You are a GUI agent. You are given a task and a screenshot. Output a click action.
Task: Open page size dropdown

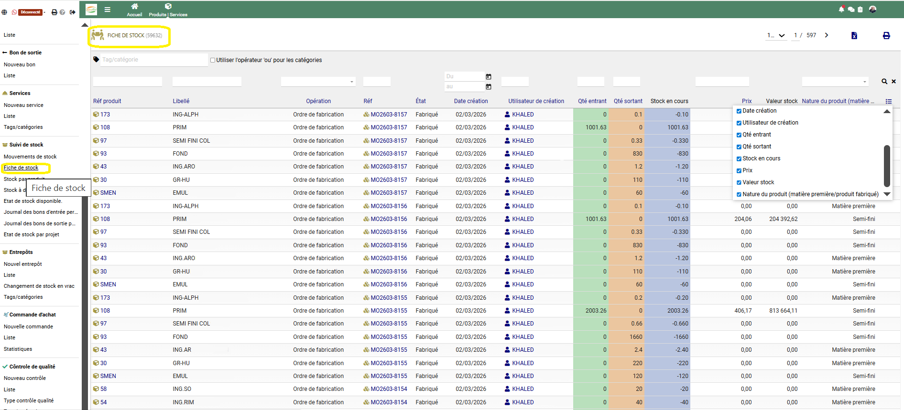point(776,35)
